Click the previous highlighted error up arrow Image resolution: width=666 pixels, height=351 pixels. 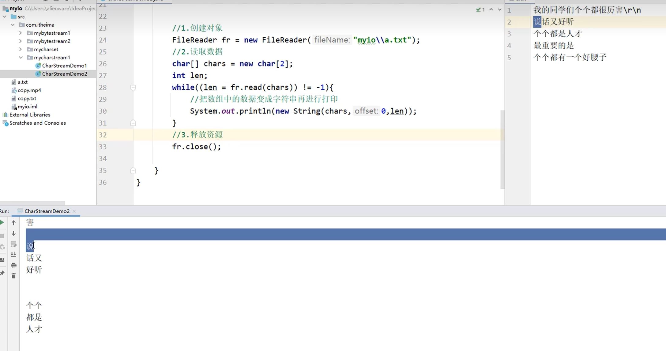(491, 10)
